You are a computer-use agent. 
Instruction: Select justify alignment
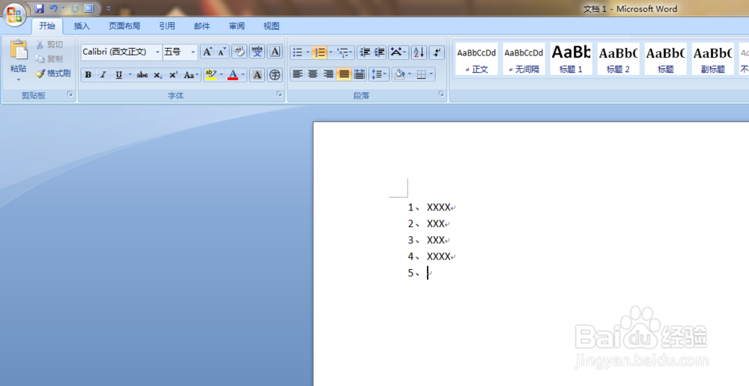click(x=344, y=74)
